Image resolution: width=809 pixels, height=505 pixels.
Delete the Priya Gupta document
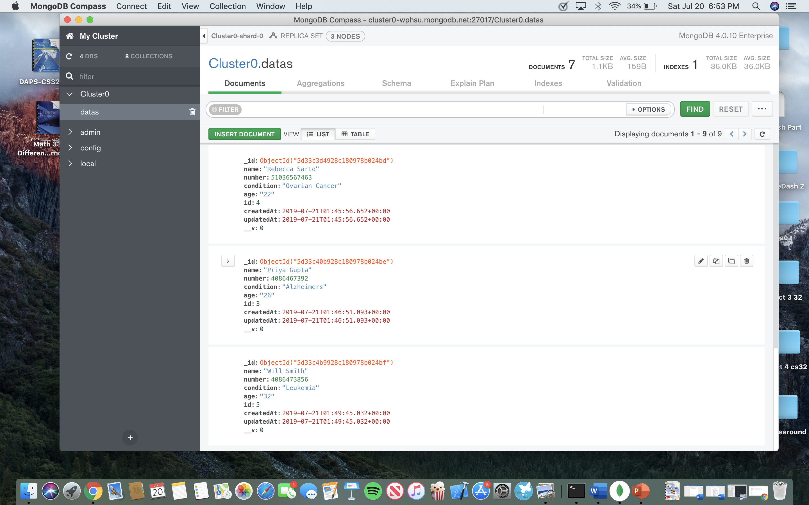[x=746, y=261]
